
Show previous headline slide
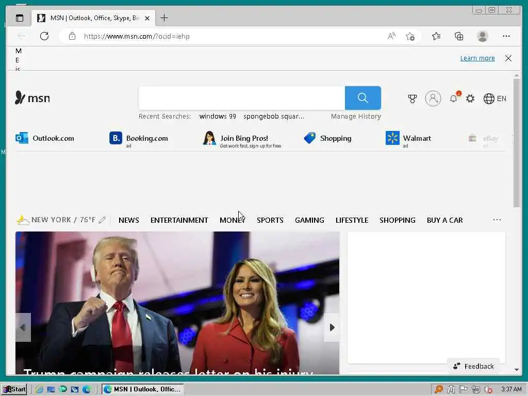tap(23, 327)
